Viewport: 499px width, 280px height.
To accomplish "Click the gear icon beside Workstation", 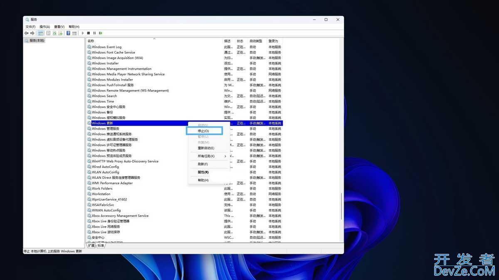I will click(x=89, y=194).
